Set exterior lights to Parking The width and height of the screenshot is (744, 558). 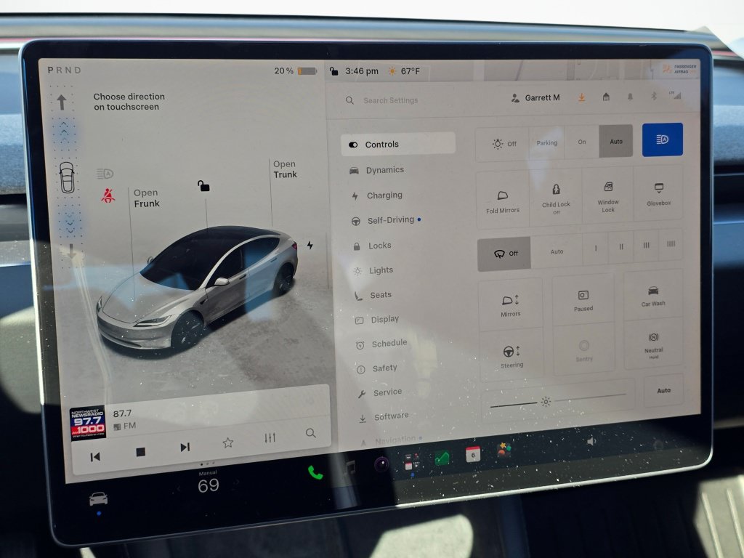pos(547,143)
